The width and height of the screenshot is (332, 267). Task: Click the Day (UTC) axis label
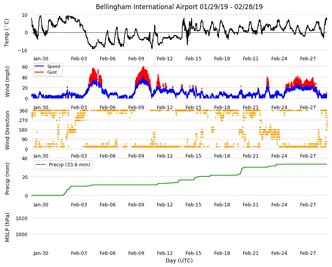[x=179, y=261]
